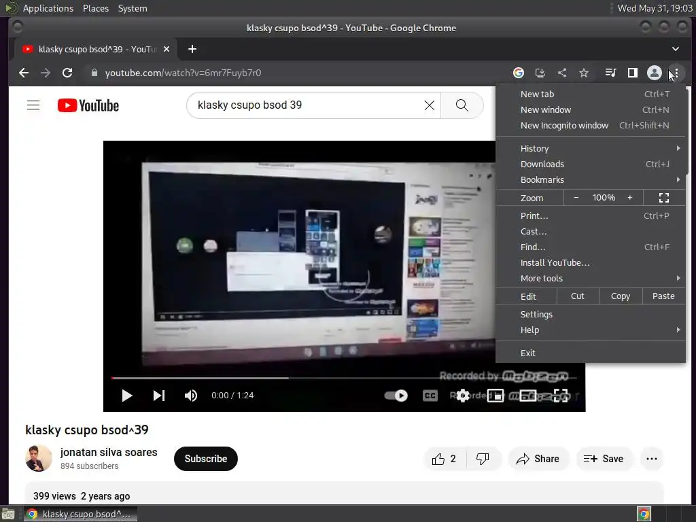Image resolution: width=696 pixels, height=522 pixels.
Task: Save the video to a playlist
Action: coord(604,459)
